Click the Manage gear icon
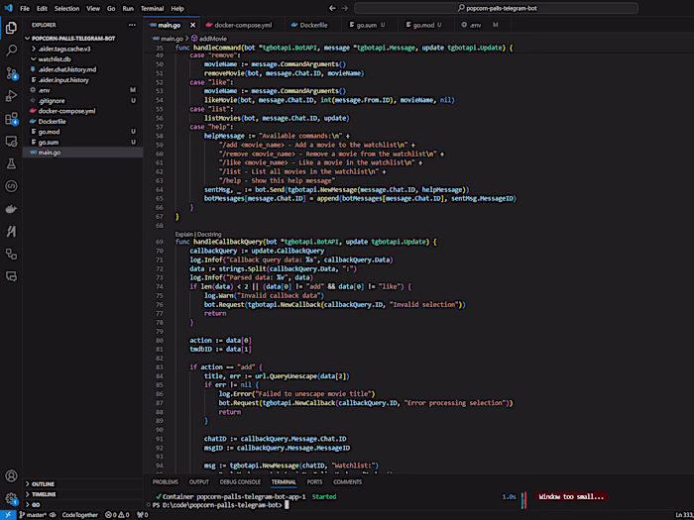The height and width of the screenshot is (520, 694). [x=11, y=498]
